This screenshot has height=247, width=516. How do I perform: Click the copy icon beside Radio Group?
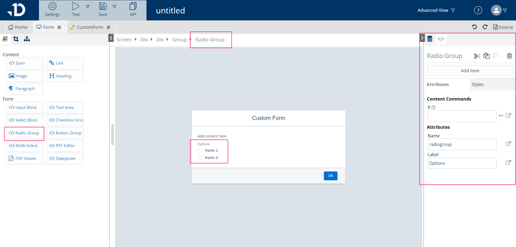coord(486,56)
